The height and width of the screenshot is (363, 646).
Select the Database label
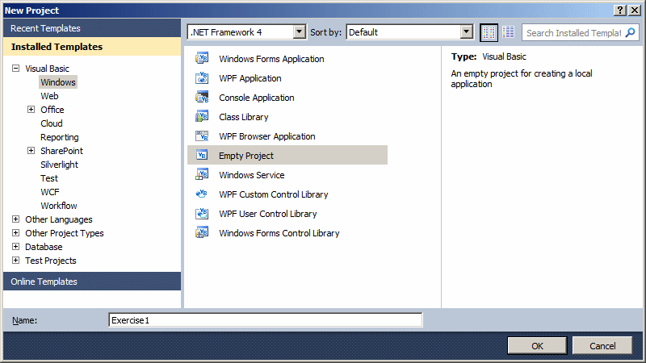coord(44,247)
